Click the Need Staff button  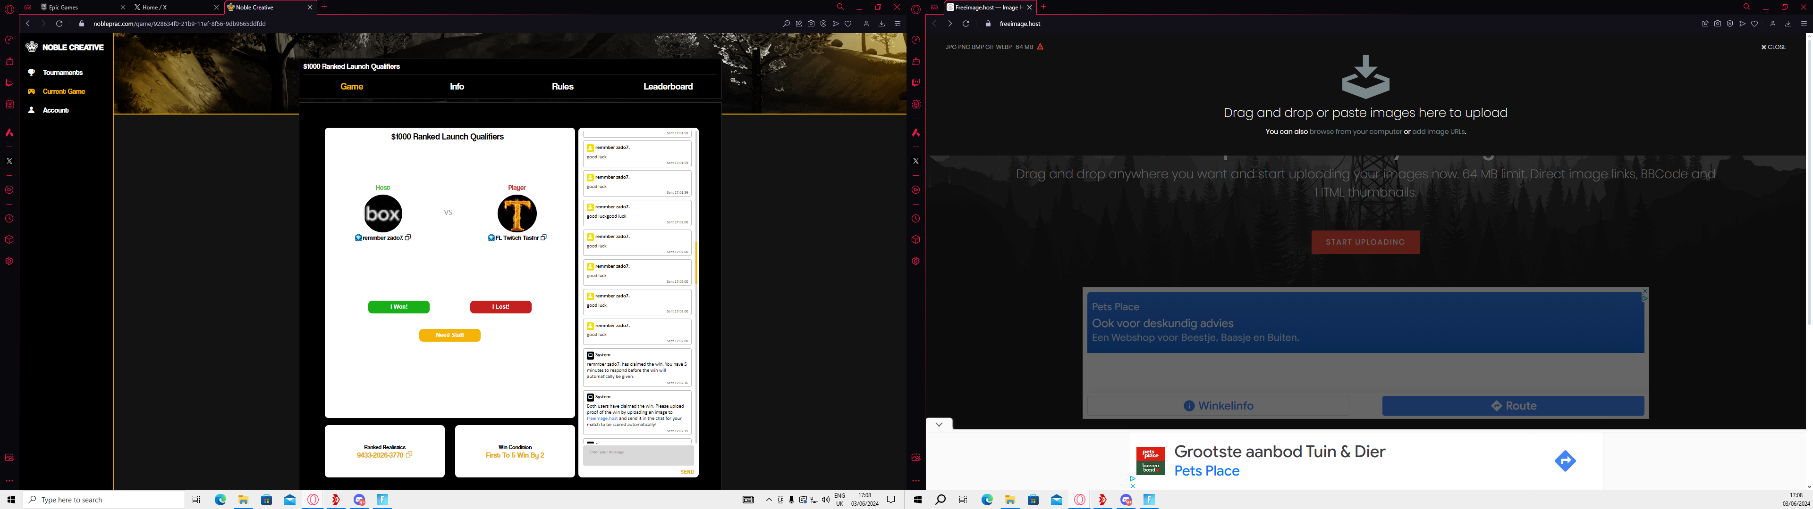tap(450, 336)
